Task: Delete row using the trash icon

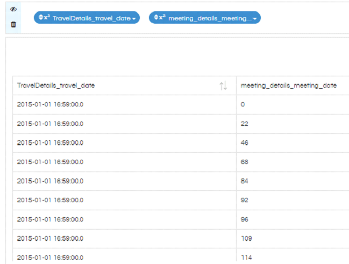Action: click(x=13, y=24)
